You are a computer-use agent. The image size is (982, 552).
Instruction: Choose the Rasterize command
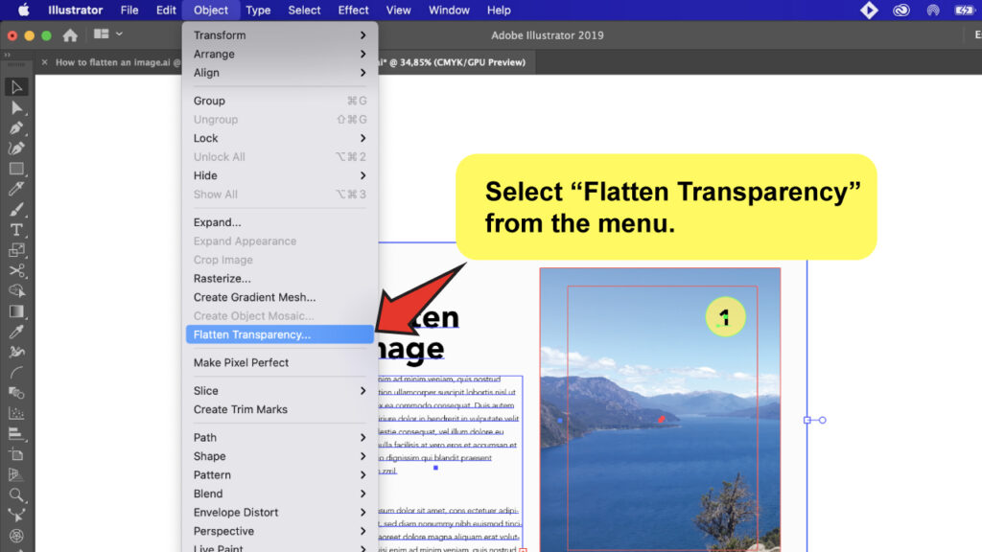click(x=221, y=278)
